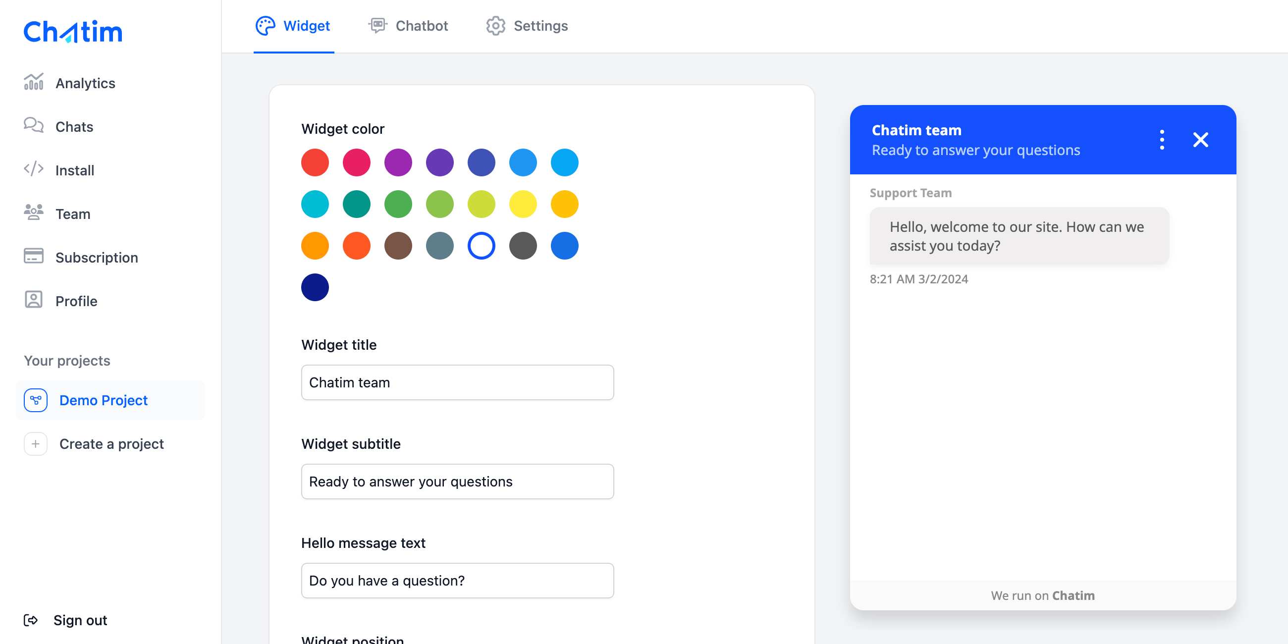Viewport: 1288px width, 644px height.
Task: Open the three-dot menu in chat preview
Action: (x=1162, y=140)
